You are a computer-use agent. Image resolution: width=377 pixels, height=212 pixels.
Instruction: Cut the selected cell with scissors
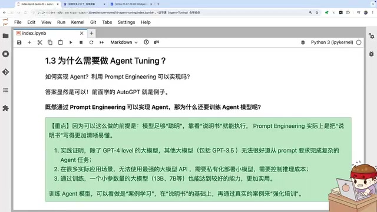click(39, 42)
